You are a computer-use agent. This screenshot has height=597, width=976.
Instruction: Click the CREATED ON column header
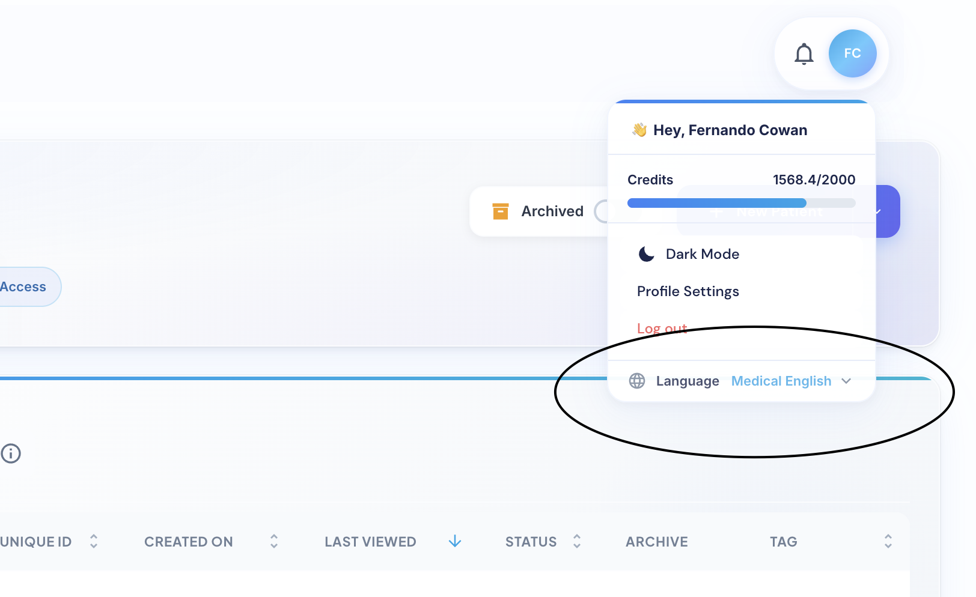pos(189,542)
